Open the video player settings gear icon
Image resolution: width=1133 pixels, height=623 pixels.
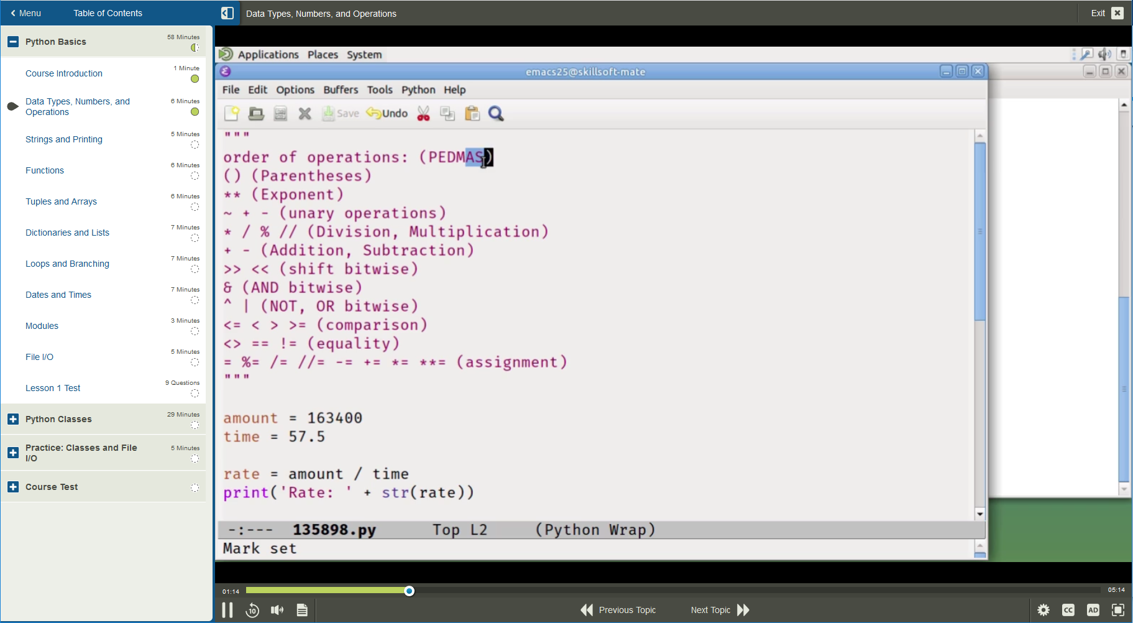[x=1044, y=610]
